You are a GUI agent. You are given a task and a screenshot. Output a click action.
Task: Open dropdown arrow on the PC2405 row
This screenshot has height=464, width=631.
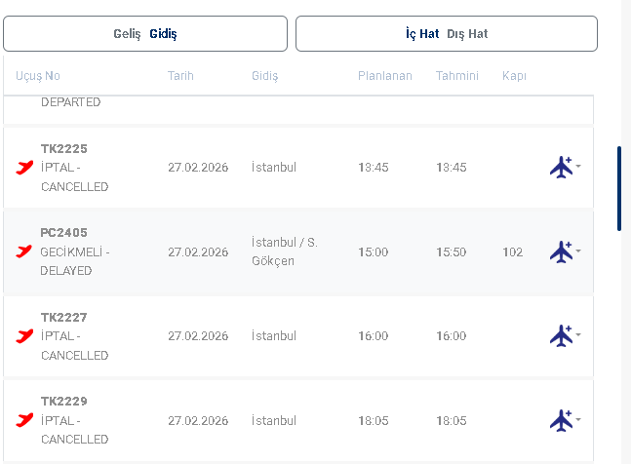tap(579, 251)
